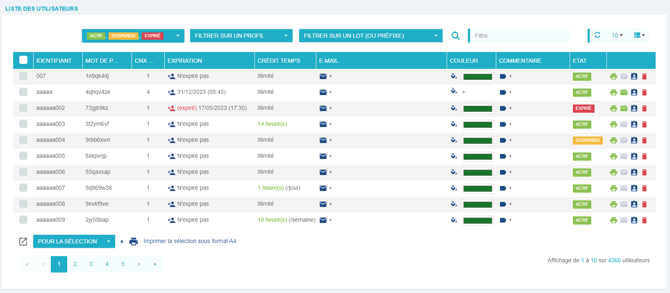The image size is (670, 293).
Task: Click Imprimer la sélection sous format A4
Action: pyautogui.click(x=189, y=241)
